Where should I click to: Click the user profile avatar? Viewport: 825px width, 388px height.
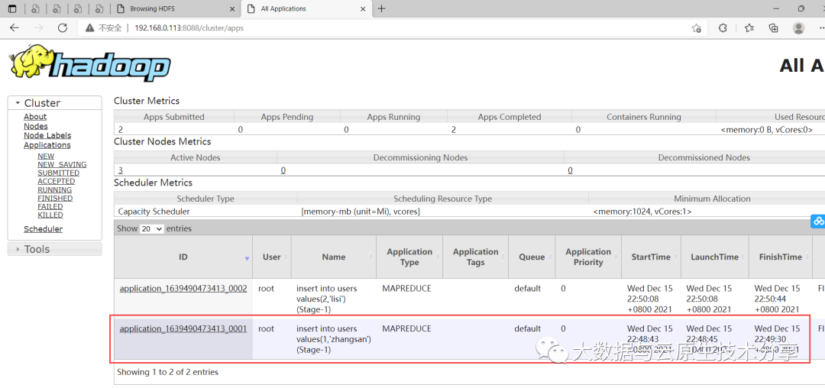tap(799, 27)
